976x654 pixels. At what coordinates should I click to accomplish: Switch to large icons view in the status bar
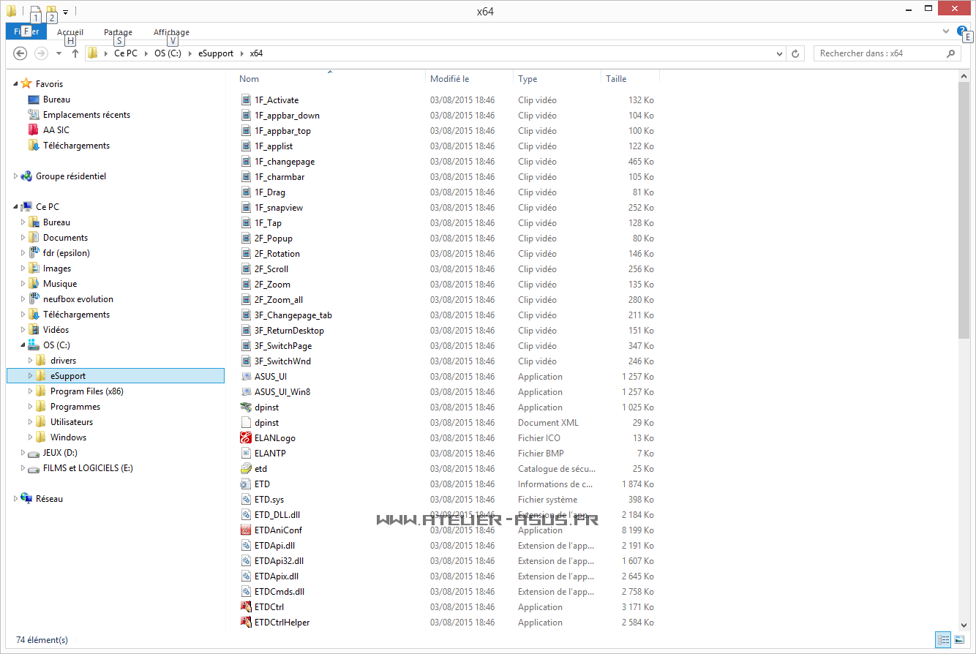click(x=959, y=639)
